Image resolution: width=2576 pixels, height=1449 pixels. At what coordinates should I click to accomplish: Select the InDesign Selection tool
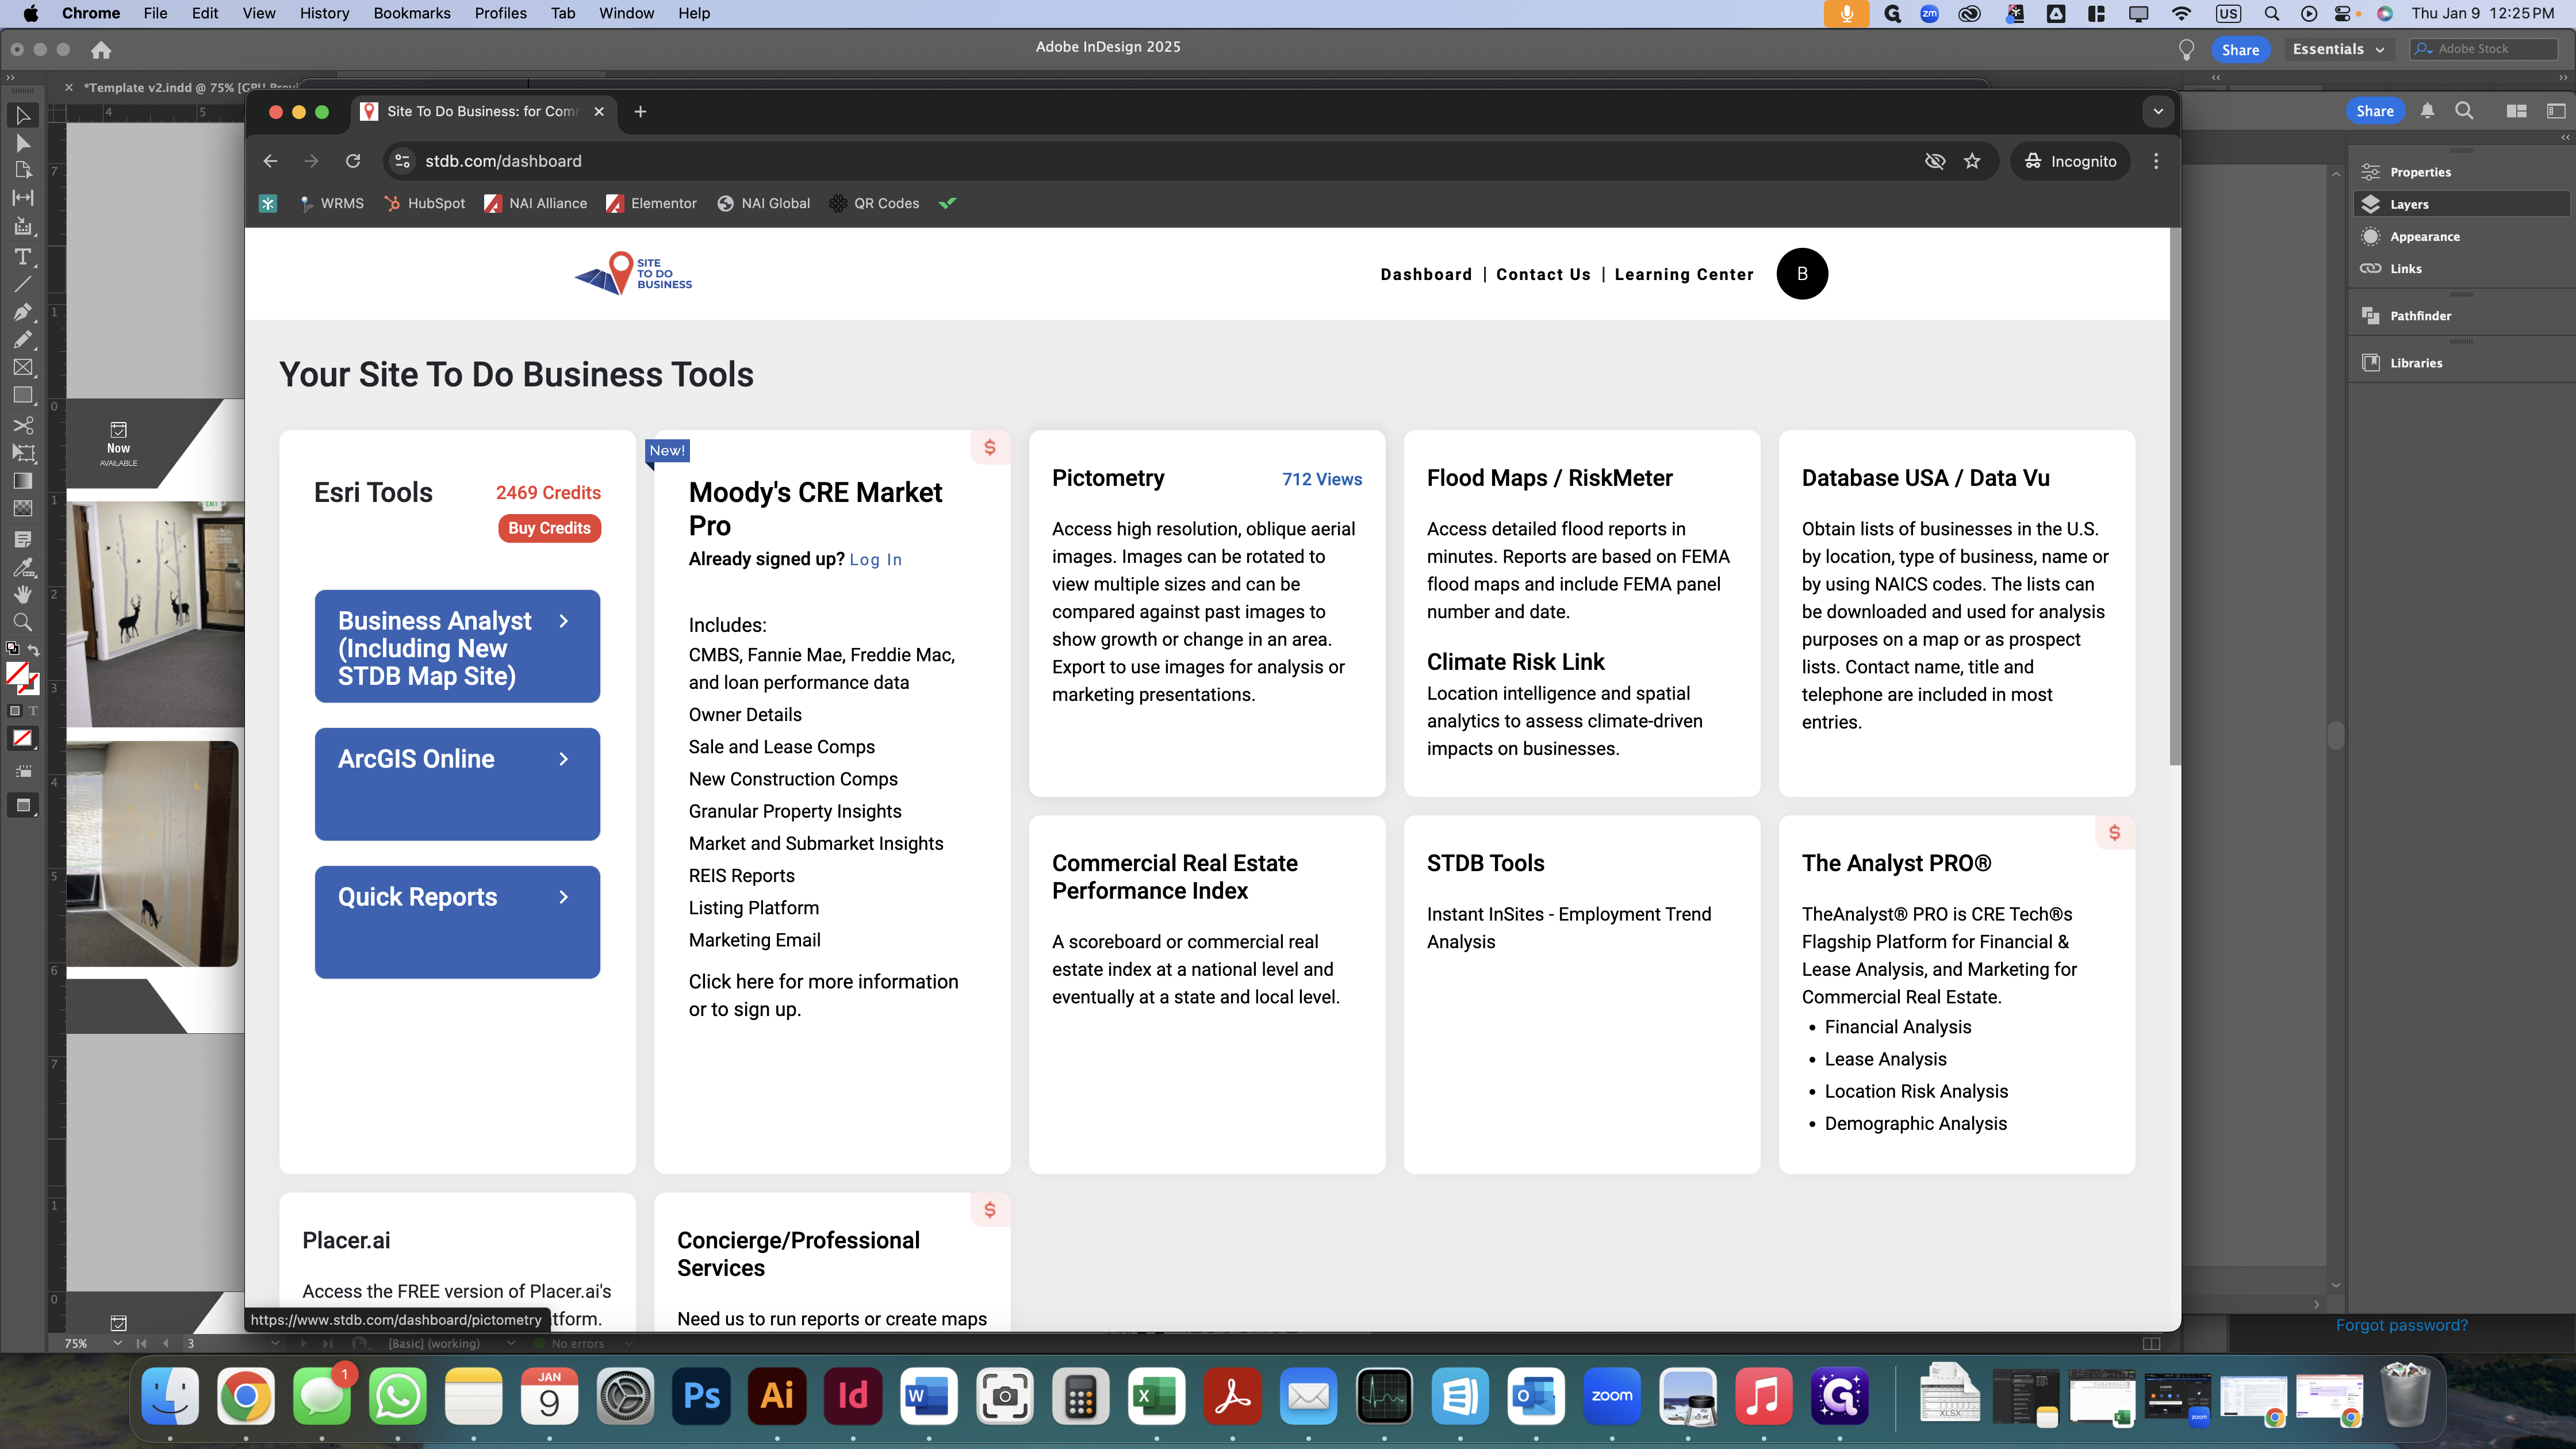pos(23,115)
